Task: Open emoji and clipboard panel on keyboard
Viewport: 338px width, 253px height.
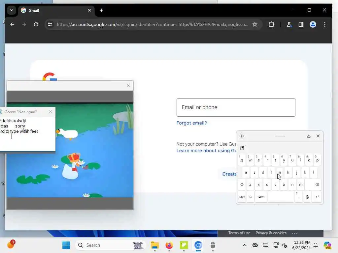Action: [242, 148]
